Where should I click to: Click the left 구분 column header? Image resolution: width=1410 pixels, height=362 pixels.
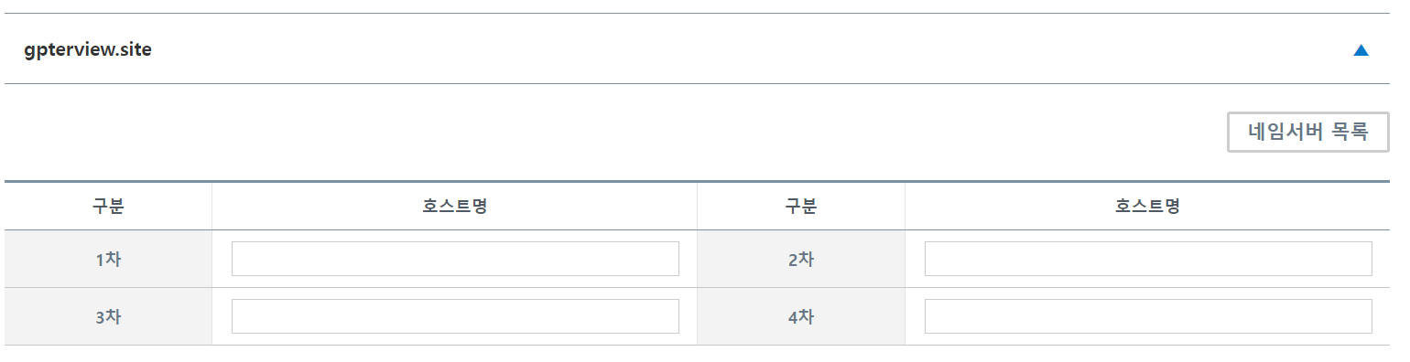pos(108,207)
